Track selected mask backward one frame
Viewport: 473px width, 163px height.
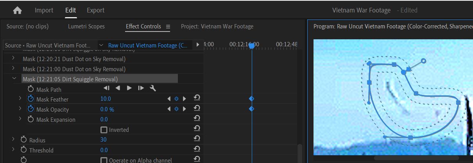[x=106, y=88]
